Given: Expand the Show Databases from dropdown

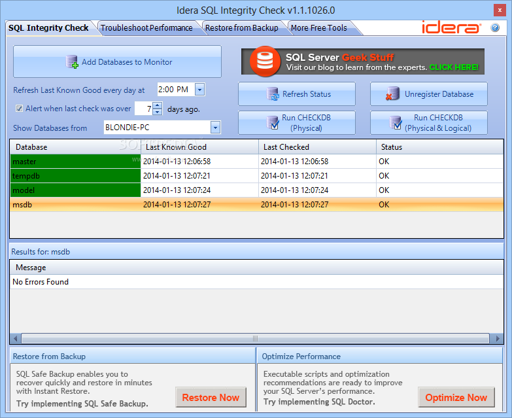Looking at the screenshot, I should pyautogui.click(x=216, y=128).
